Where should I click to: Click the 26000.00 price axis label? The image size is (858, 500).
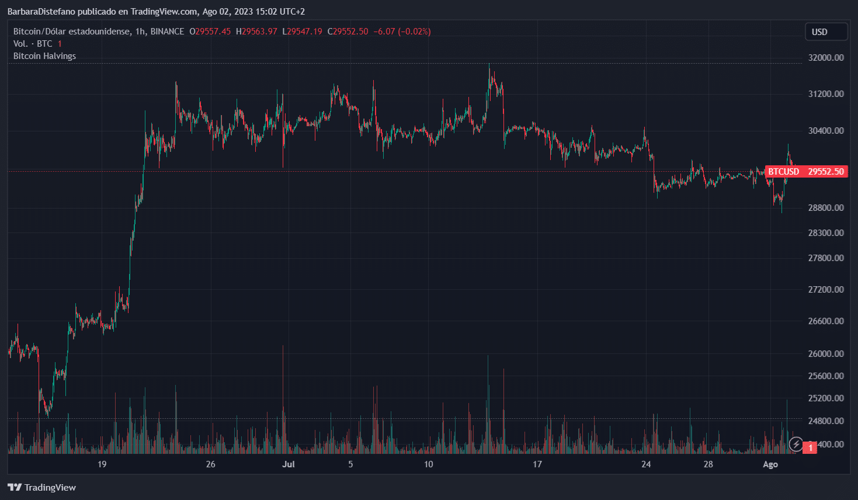coord(826,353)
